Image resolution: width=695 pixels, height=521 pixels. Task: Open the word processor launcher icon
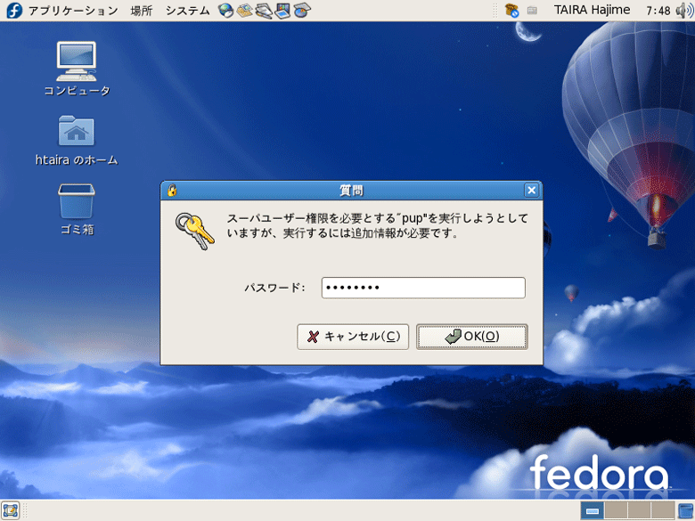(264, 11)
